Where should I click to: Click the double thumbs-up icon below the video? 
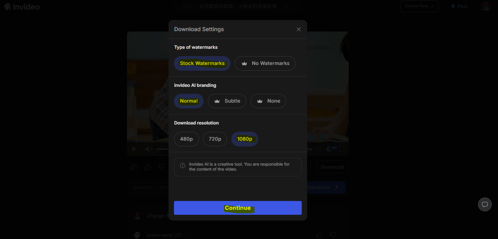point(134,167)
